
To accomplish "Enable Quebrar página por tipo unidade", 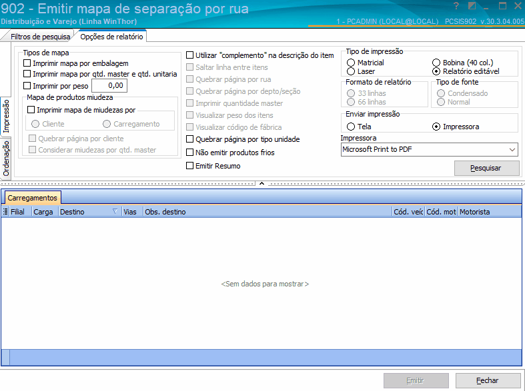I will click(190, 139).
